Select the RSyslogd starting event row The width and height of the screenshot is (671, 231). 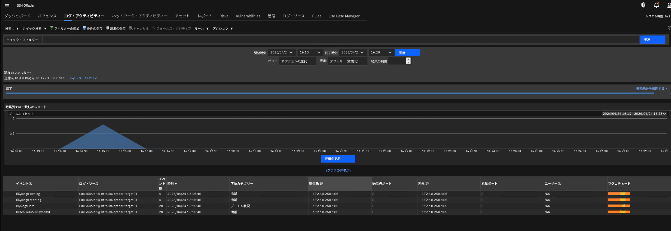click(337, 200)
